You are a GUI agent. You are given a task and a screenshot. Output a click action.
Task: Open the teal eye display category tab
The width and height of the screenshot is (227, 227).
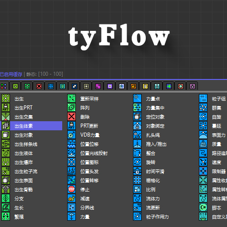click(157, 86)
